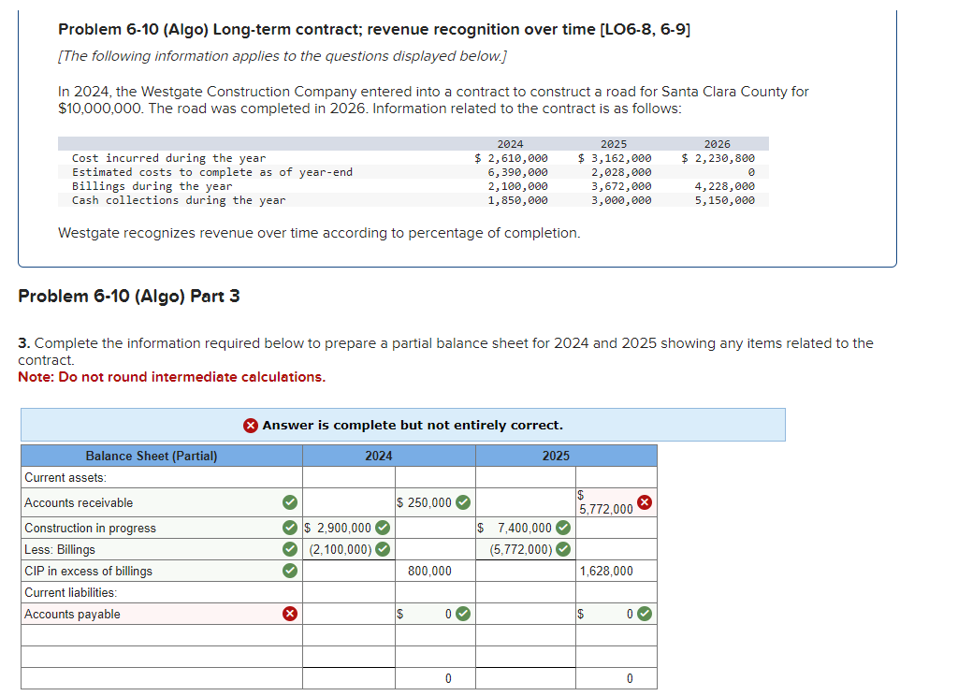Click the green checkmark beside Accounts receivable
The width and height of the screenshot is (972, 696).
pos(288,502)
